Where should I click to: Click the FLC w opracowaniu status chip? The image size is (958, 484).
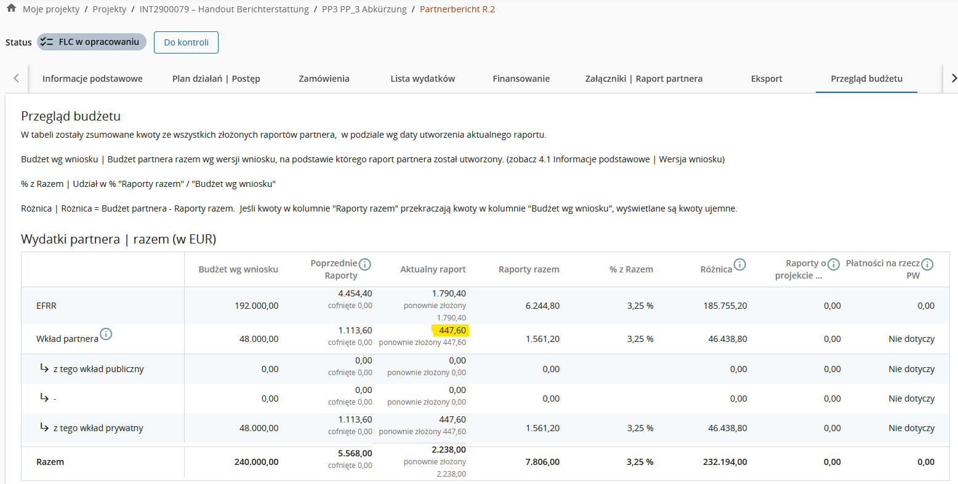[92, 42]
